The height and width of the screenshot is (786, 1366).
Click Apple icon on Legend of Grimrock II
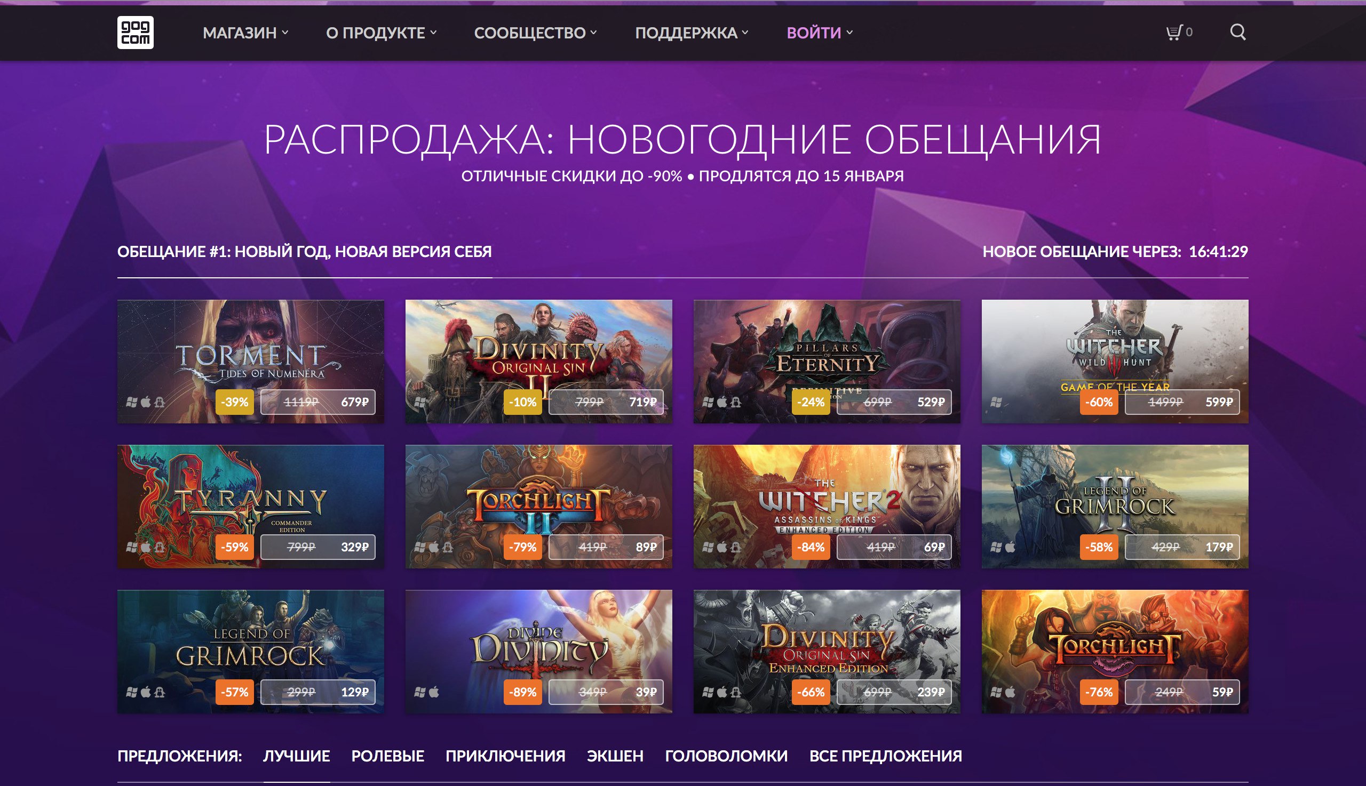tap(1010, 547)
